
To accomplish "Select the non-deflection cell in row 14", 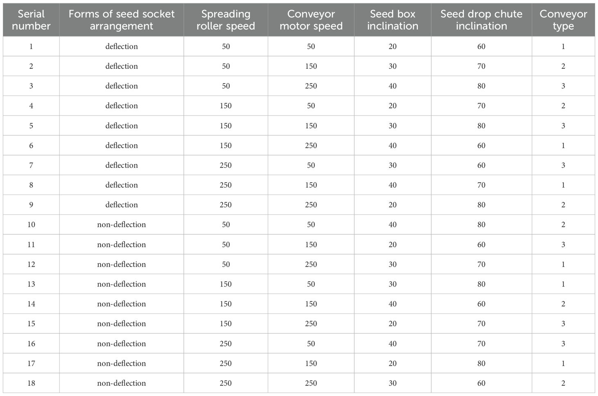I will [121, 304].
